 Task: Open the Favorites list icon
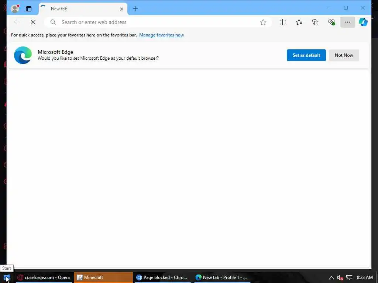(x=299, y=22)
